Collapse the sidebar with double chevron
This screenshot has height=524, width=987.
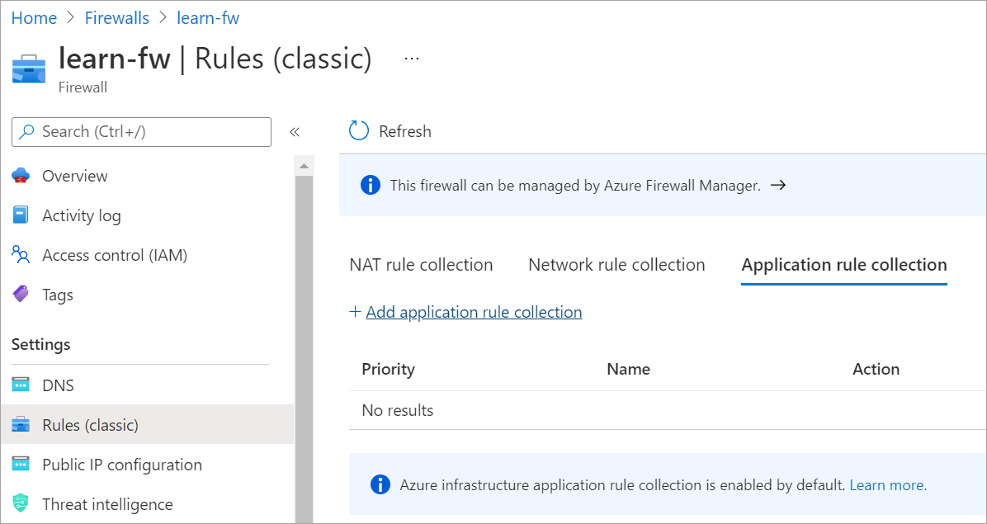point(294,132)
